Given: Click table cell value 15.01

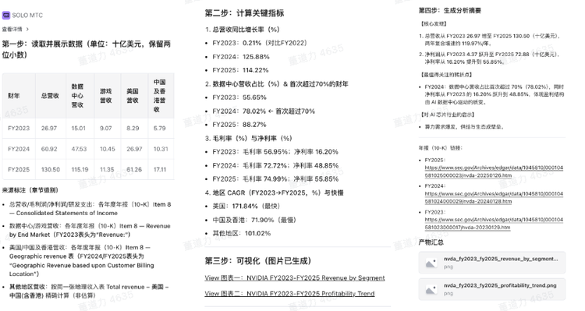Looking at the screenshot, I should click(x=78, y=128).
